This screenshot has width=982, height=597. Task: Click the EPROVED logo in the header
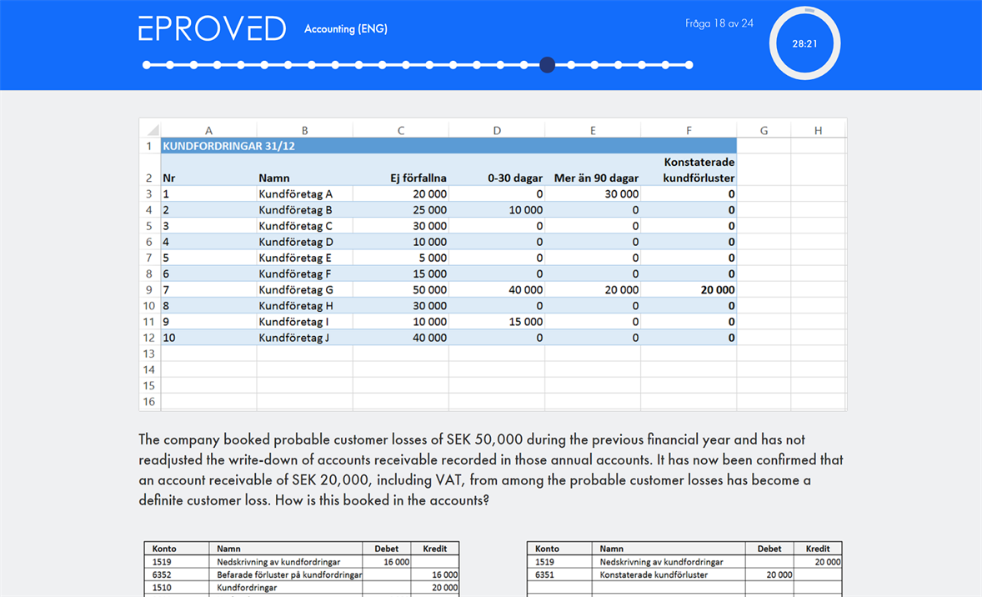212,28
